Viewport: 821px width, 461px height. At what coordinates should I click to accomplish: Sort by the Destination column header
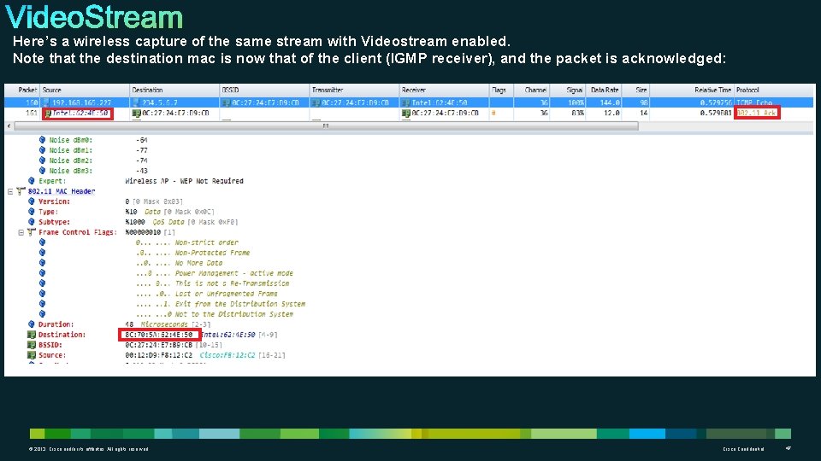pos(147,90)
